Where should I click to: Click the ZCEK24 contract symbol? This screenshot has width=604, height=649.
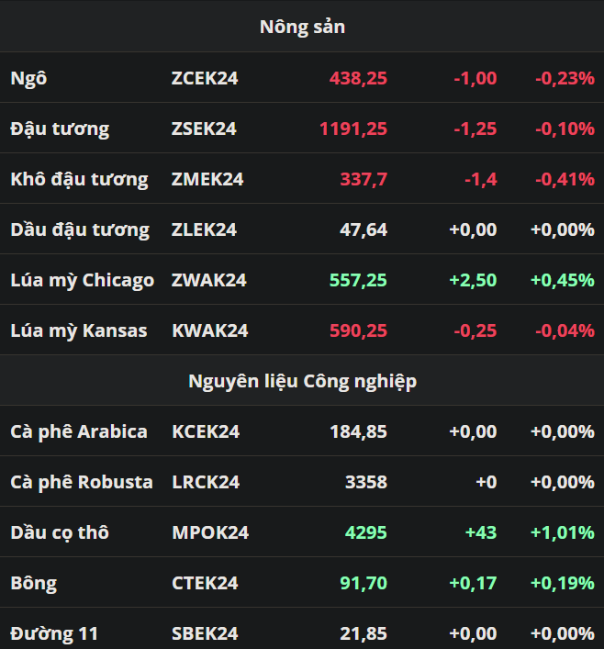tap(205, 78)
